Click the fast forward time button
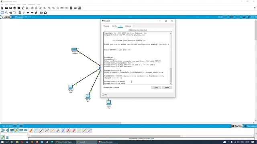257x144 pixels. [x=21, y=126]
